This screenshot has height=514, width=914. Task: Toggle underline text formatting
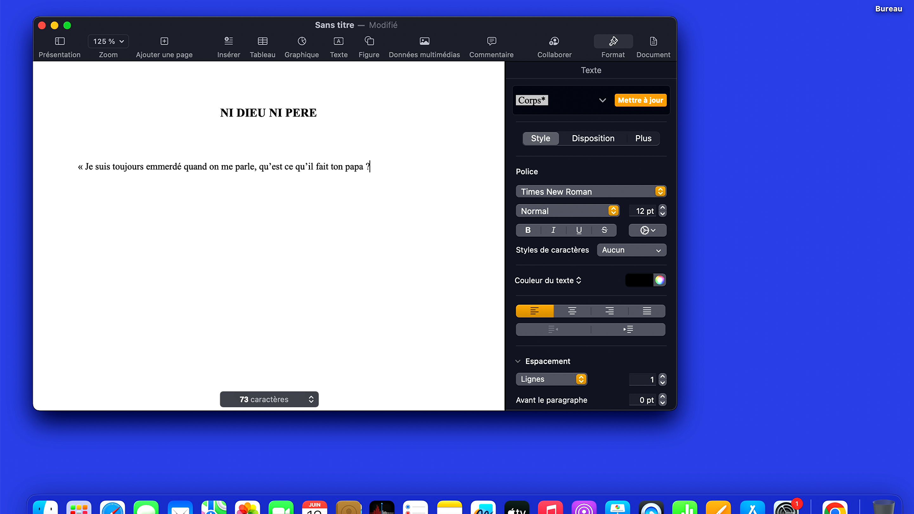click(x=579, y=230)
